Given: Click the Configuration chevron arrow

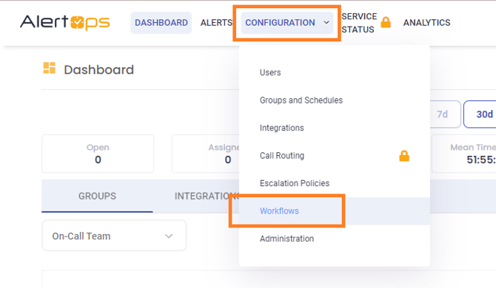Looking at the screenshot, I should 326,23.
